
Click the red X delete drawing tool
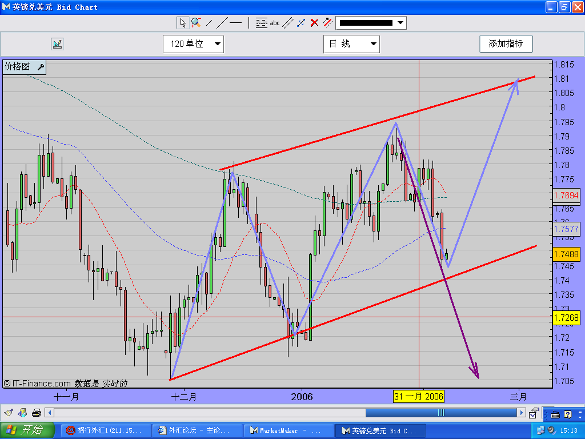click(x=314, y=23)
